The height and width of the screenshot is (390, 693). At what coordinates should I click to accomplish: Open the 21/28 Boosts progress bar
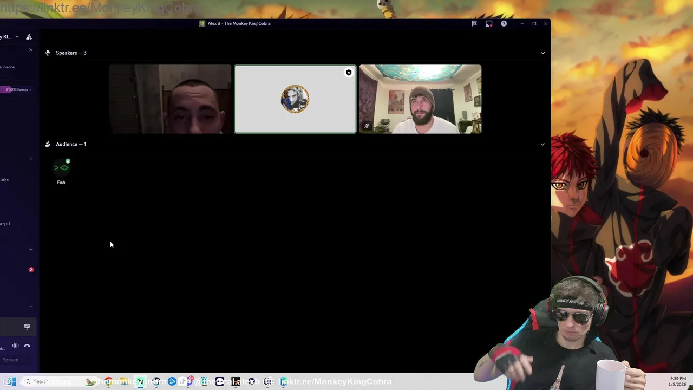[x=17, y=89]
